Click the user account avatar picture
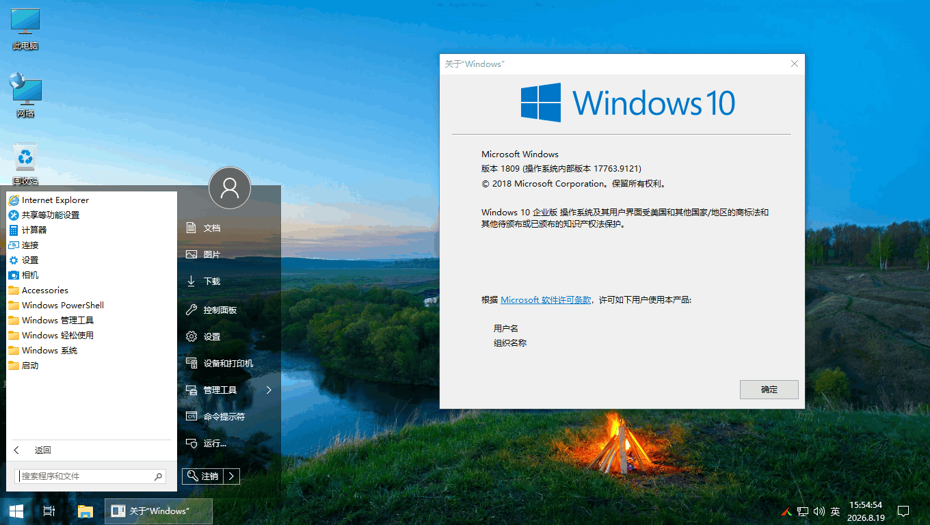930x525 pixels. [230, 187]
